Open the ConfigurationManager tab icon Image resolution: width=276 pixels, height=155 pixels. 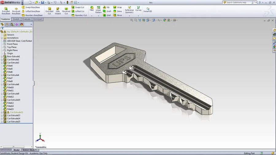click(12, 24)
